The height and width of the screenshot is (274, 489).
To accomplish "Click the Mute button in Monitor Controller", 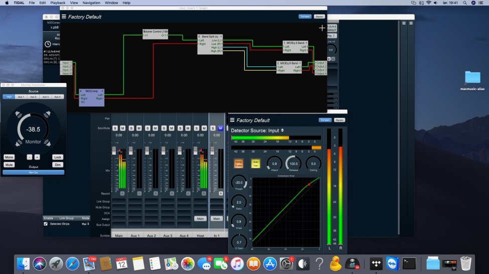I will point(9,165).
